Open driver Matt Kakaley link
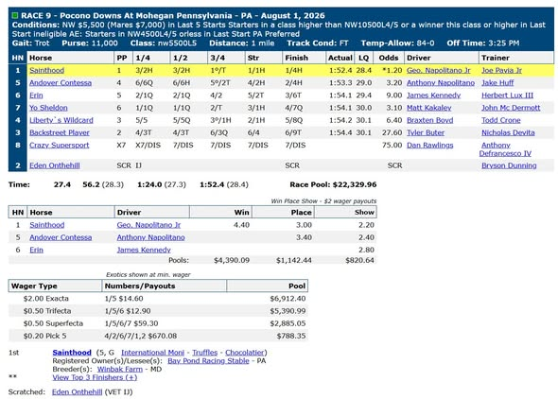Image resolution: width=558 pixels, height=399 pixels. click(429, 108)
